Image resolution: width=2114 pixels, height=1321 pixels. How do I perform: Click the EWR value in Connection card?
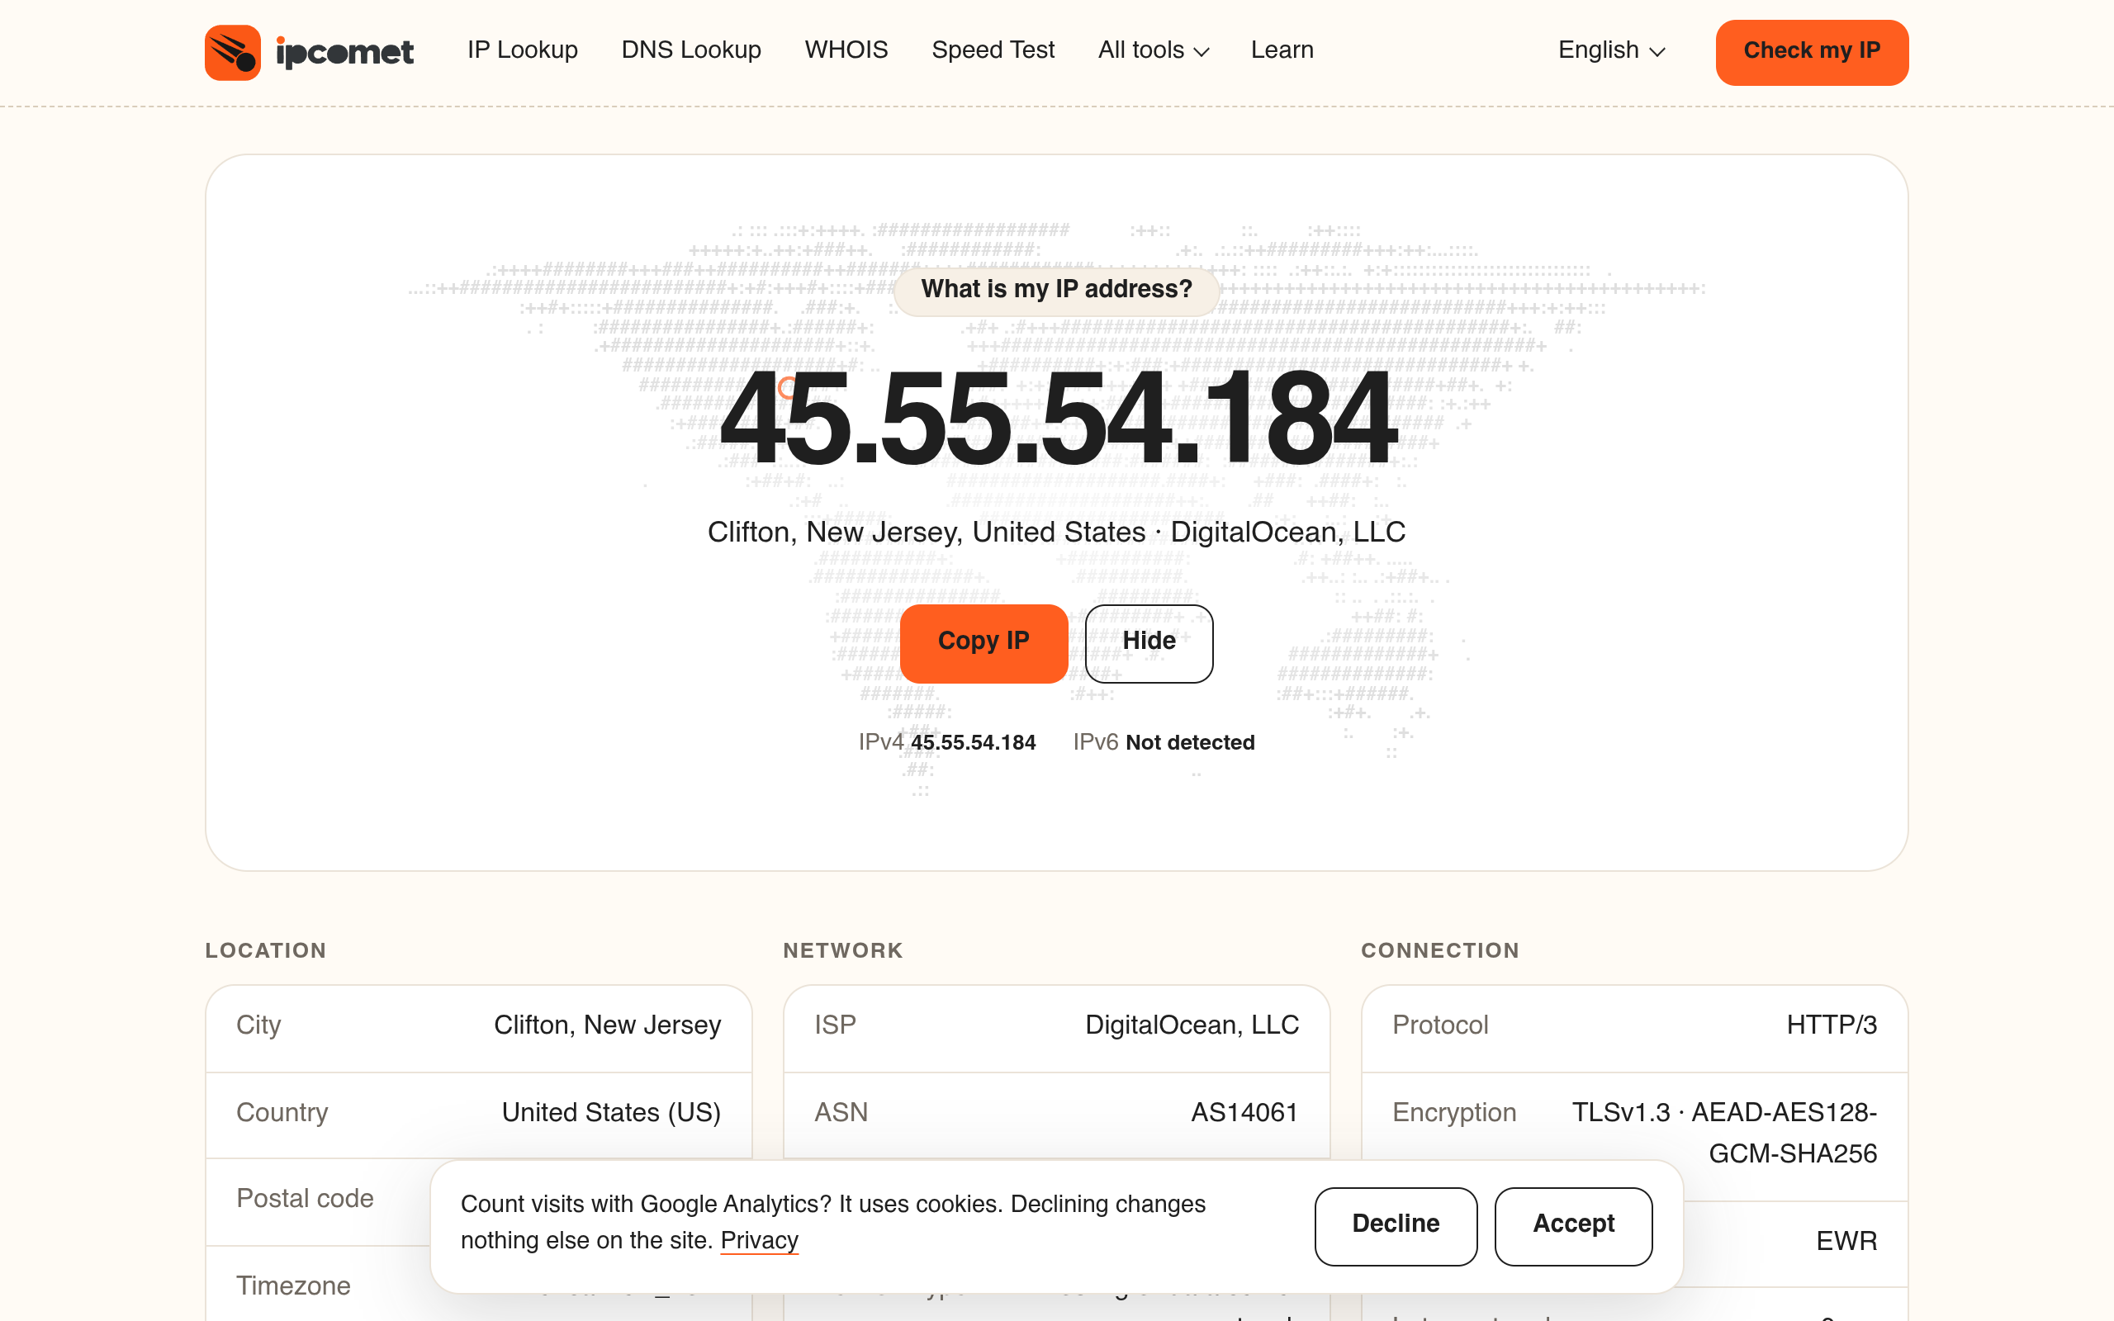tap(1846, 1242)
